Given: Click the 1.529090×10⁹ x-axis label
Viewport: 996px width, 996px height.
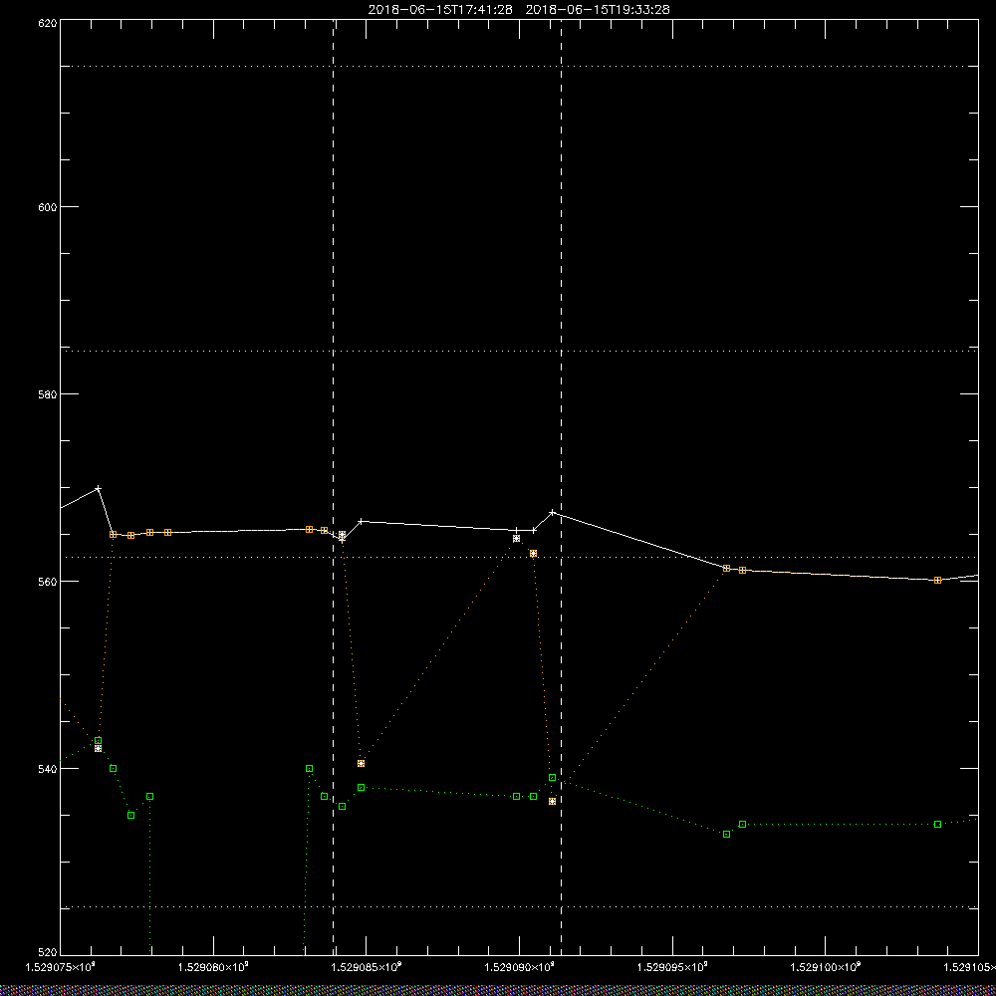Looking at the screenshot, I should 520,967.
